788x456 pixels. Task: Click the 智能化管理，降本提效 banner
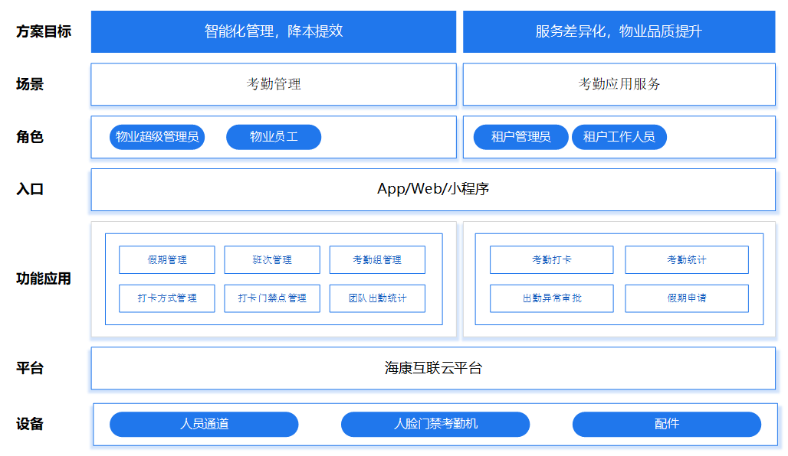[x=273, y=31]
